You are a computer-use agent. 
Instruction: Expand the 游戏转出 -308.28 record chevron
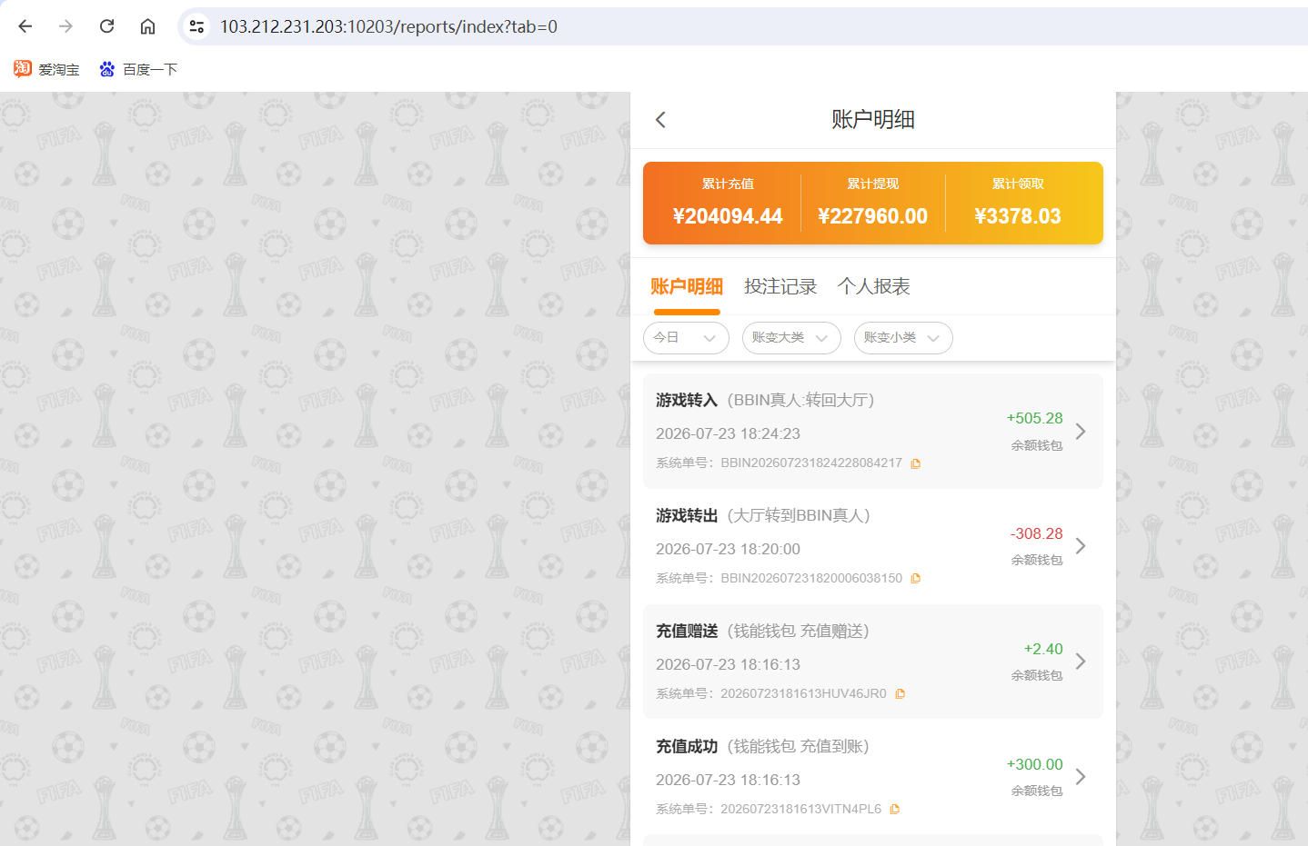(1081, 545)
